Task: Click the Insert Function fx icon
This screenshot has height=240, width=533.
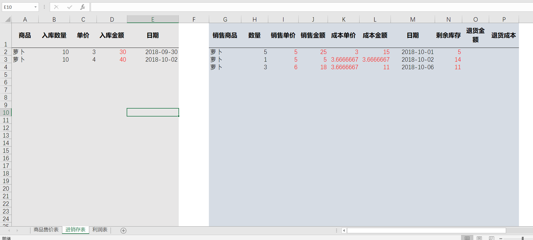Action: [82, 7]
